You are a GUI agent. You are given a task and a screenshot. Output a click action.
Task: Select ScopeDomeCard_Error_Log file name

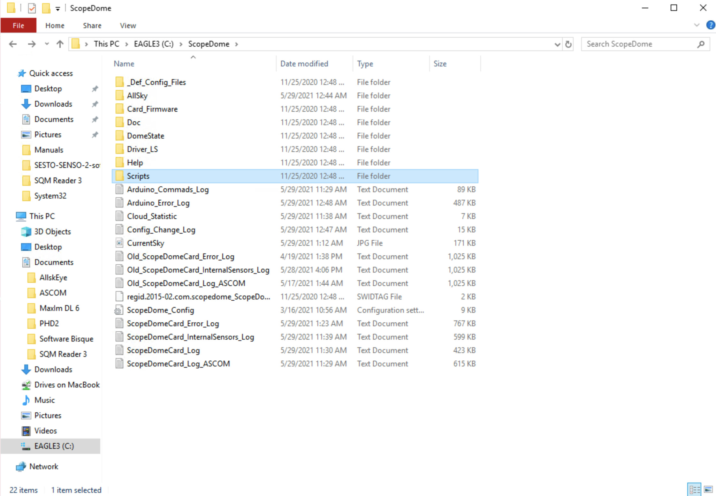(173, 324)
